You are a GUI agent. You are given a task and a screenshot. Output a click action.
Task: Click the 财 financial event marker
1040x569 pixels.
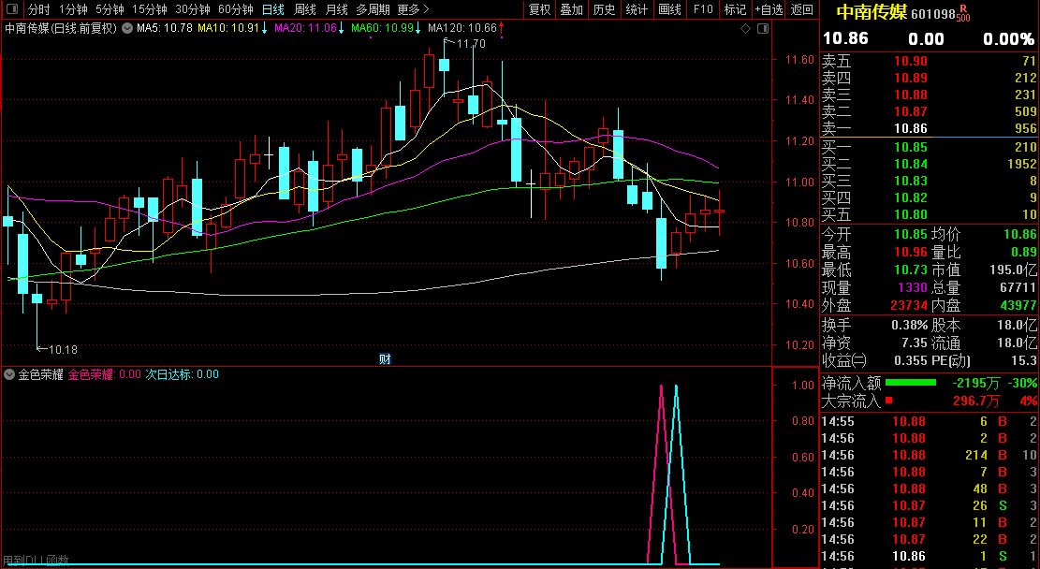[x=384, y=358]
